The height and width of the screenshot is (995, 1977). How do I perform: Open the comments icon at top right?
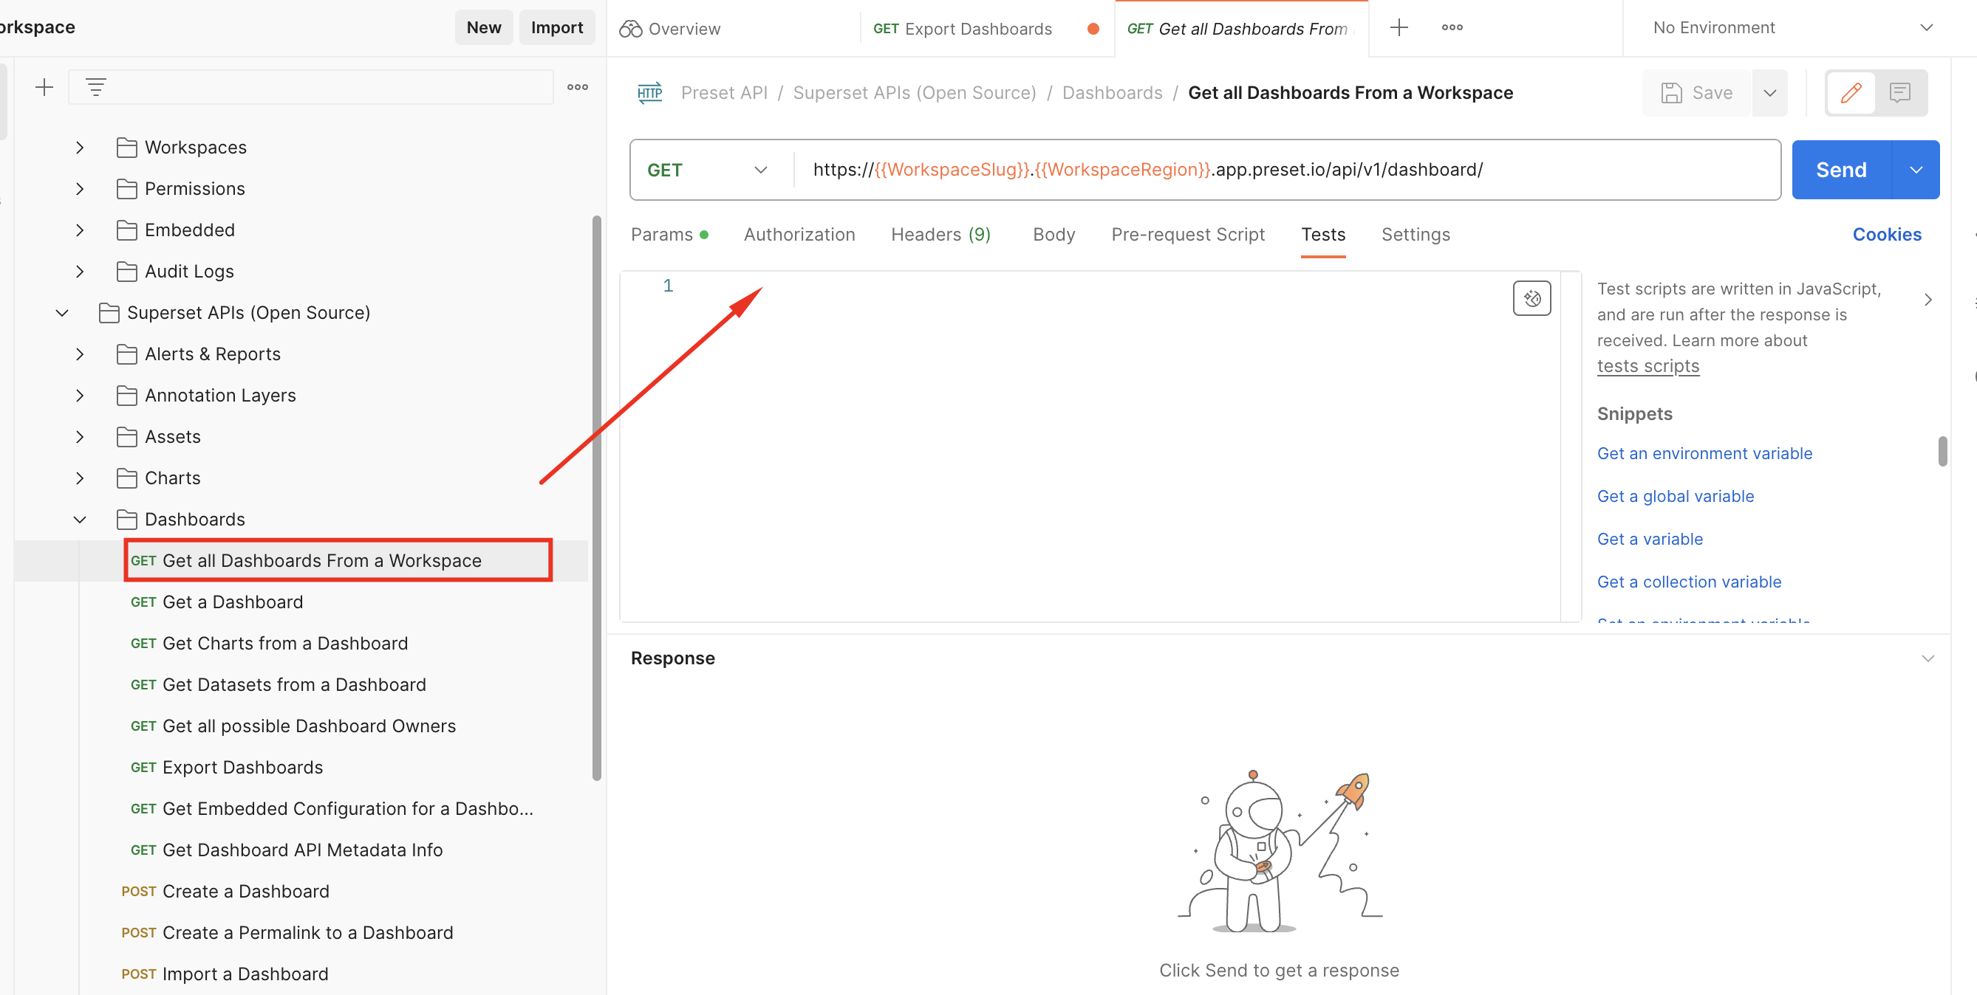click(x=1900, y=93)
